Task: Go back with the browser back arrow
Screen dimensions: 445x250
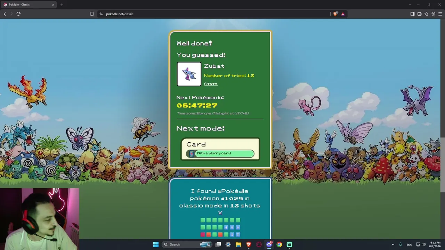Action: click(5, 14)
